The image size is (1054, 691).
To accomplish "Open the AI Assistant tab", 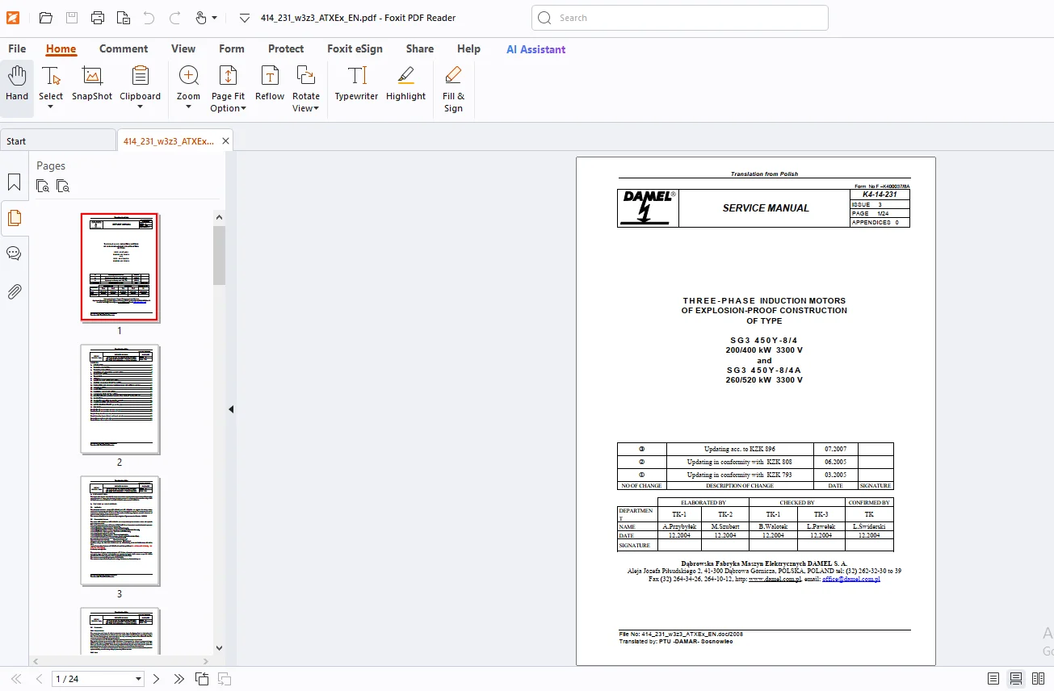I will 536,49.
